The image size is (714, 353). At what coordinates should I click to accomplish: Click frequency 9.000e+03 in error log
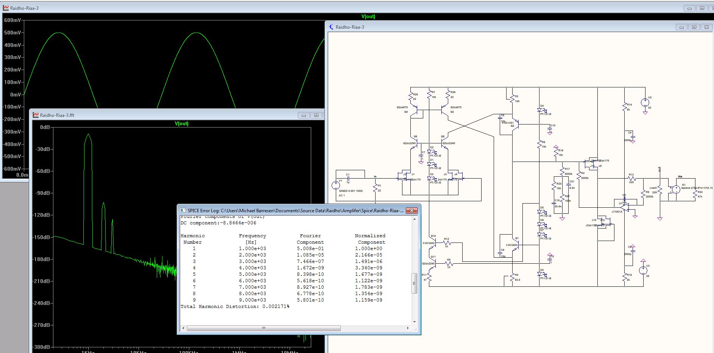[x=253, y=300]
